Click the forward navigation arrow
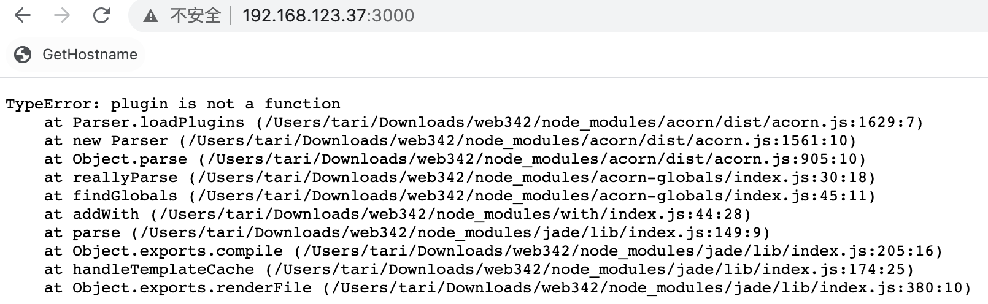This screenshot has height=304, width=988. [62, 15]
